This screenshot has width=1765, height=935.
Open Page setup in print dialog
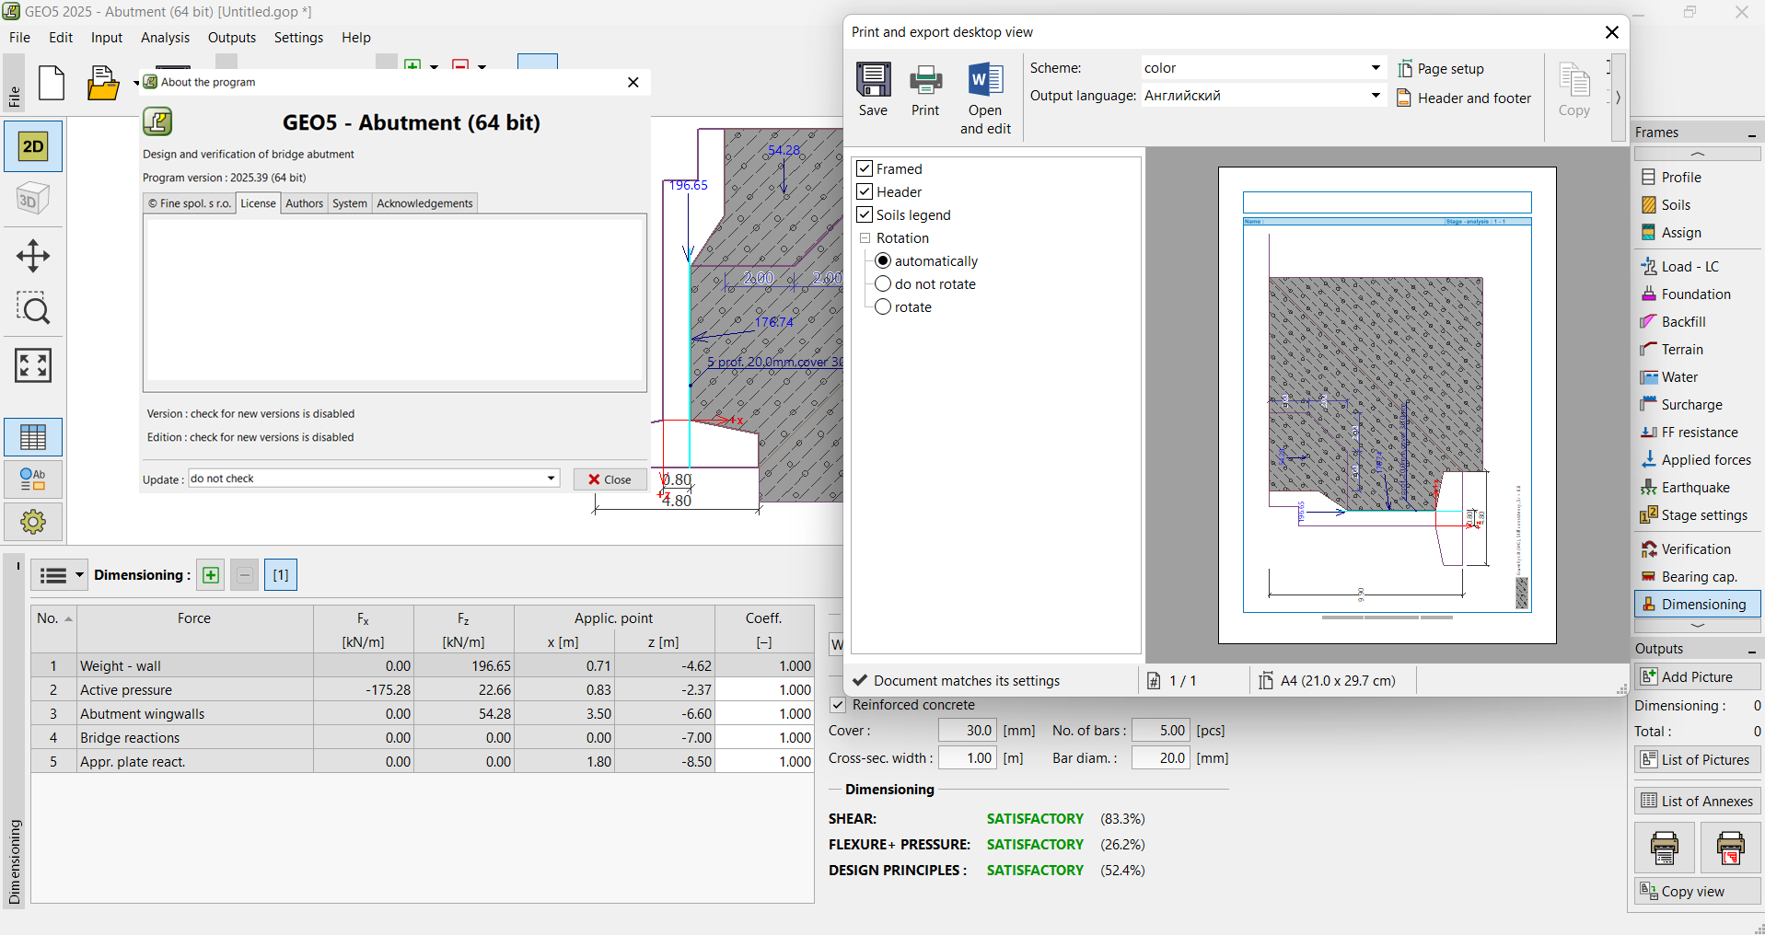[x=1441, y=68]
